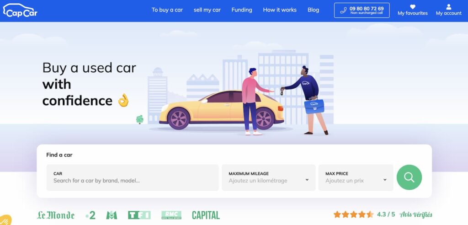Click the M6 press logo
The height and width of the screenshot is (225, 468).
coord(112,215)
